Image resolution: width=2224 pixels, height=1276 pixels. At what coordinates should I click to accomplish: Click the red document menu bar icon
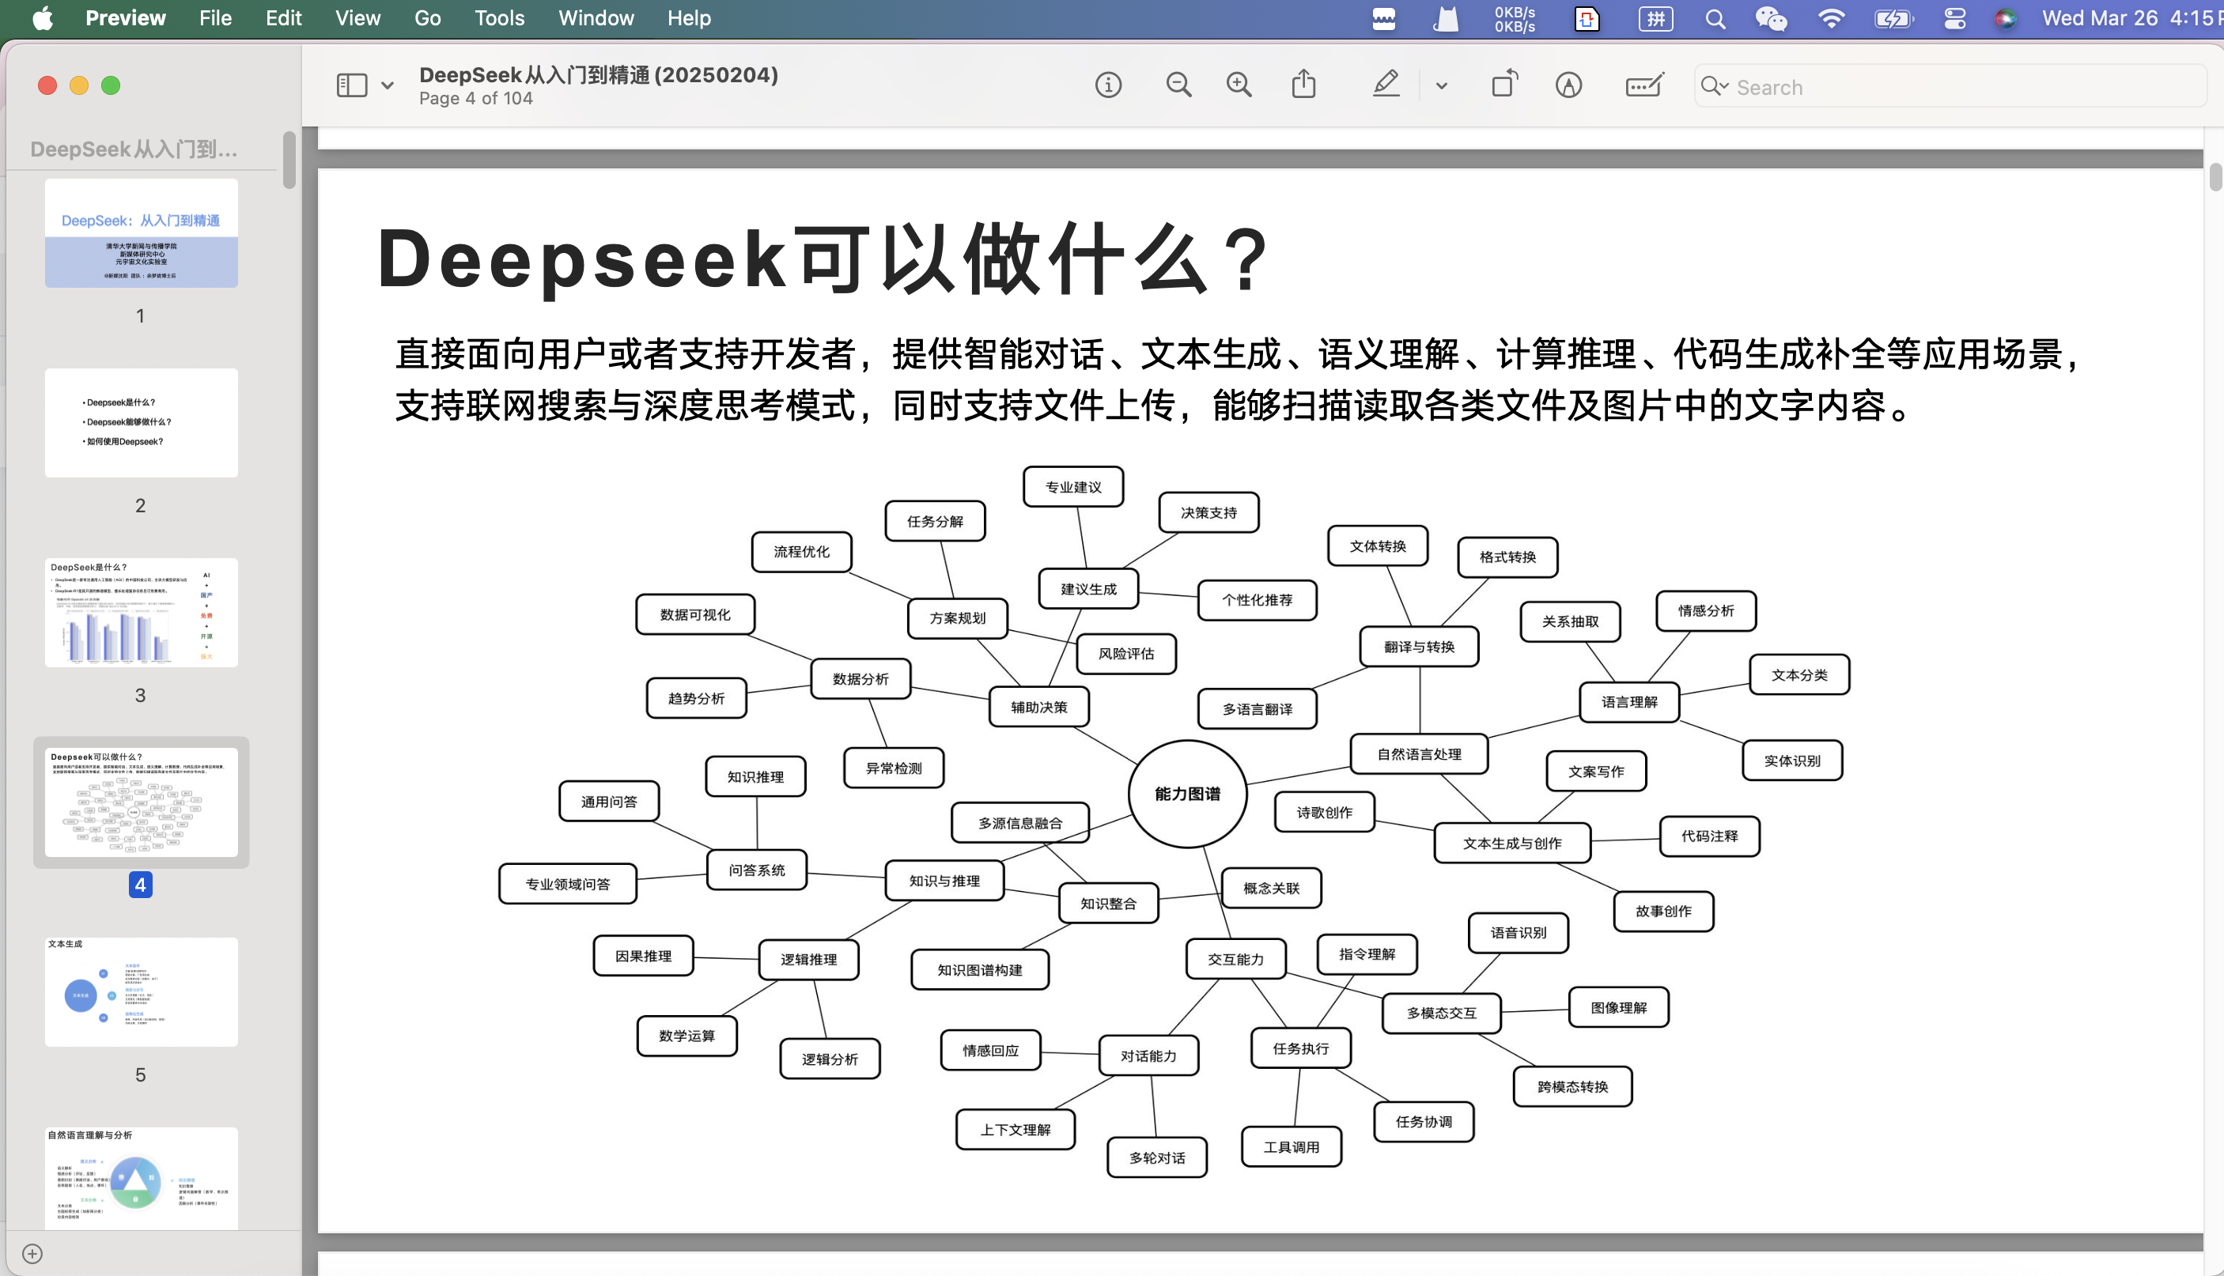click(x=1587, y=19)
